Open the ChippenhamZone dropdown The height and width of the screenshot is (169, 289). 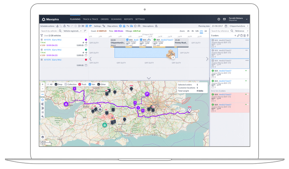coord(239,26)
